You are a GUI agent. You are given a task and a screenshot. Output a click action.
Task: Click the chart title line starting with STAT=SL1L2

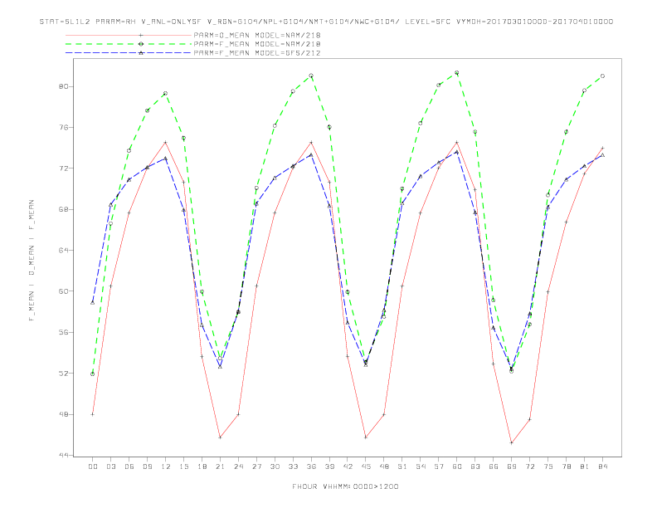(326, 22)
